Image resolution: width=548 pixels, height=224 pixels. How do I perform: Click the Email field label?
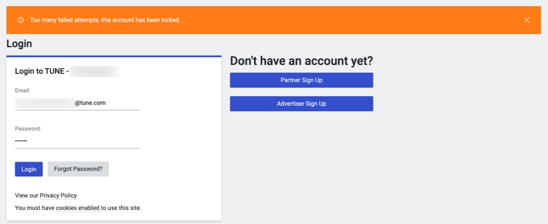23,91
